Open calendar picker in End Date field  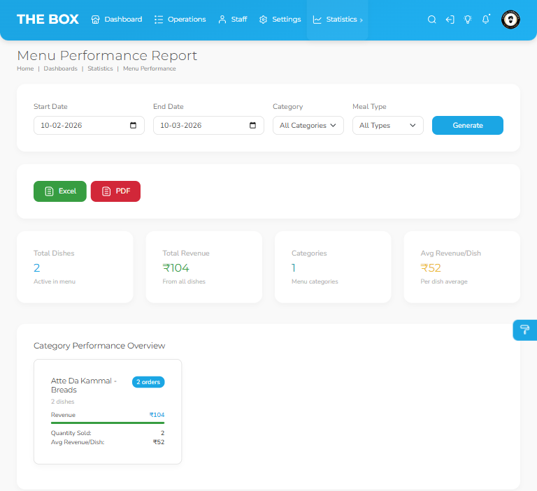coord(253,126)
